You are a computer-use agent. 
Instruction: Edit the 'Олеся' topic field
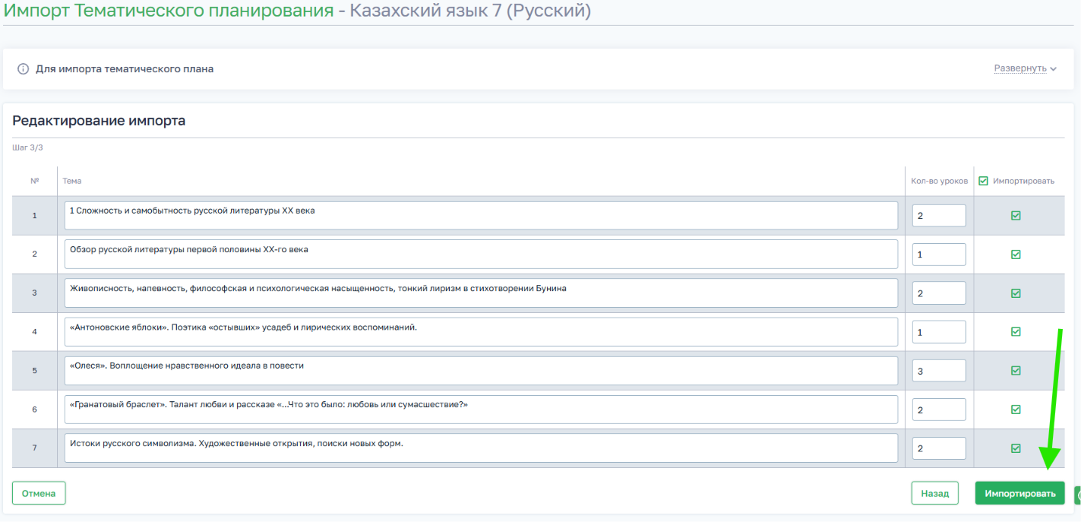481,370
